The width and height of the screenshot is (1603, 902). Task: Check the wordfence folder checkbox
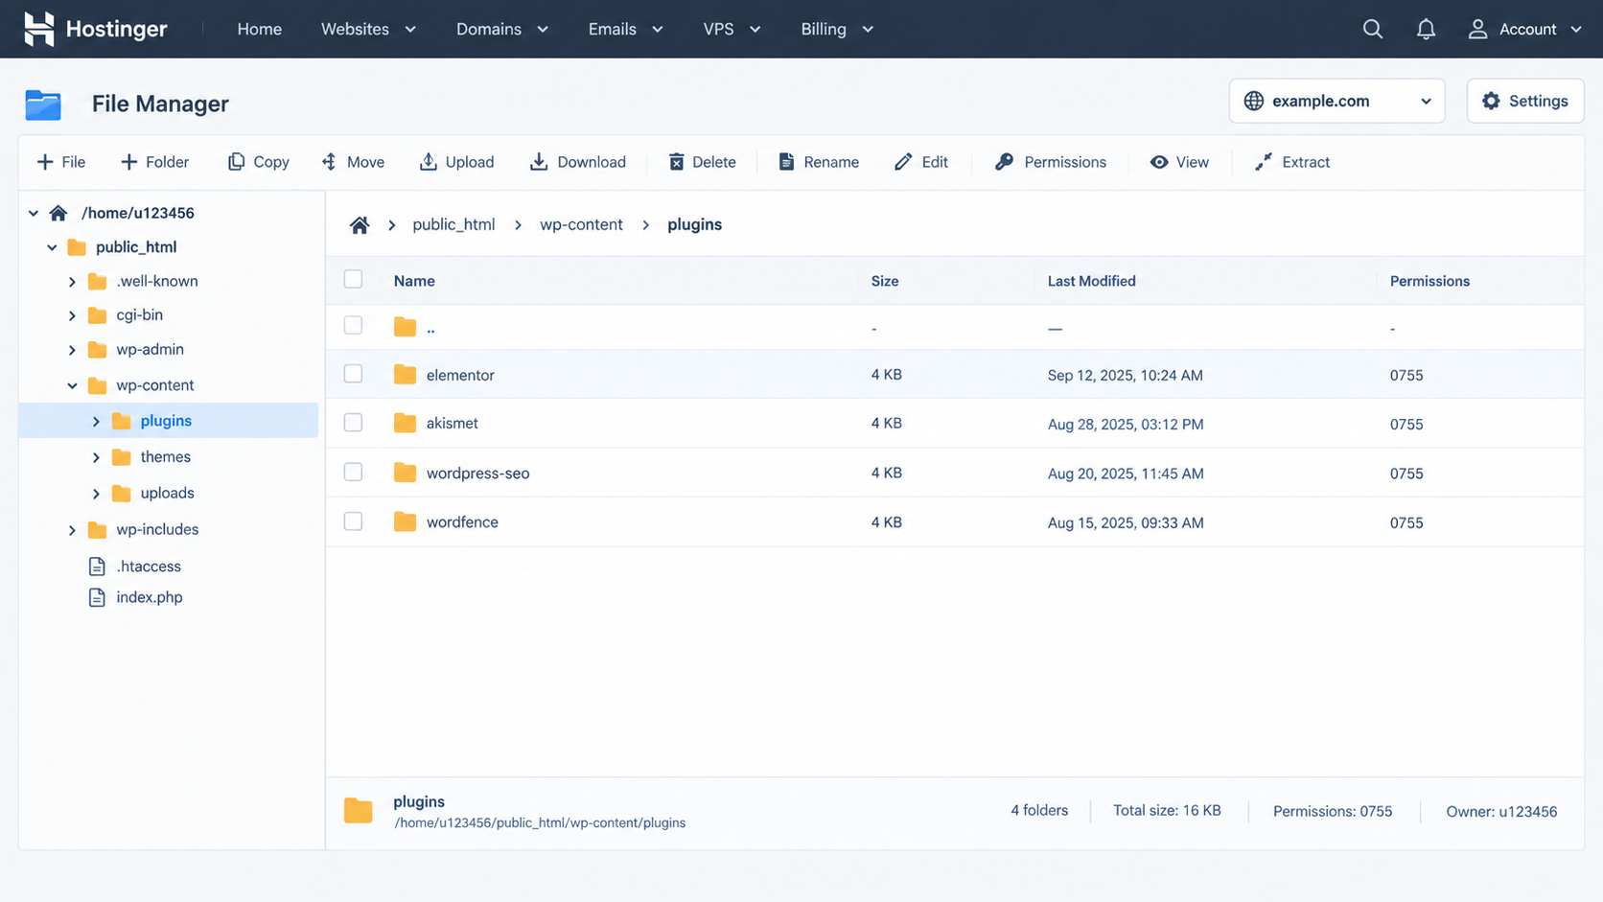(x=353, y=521)
